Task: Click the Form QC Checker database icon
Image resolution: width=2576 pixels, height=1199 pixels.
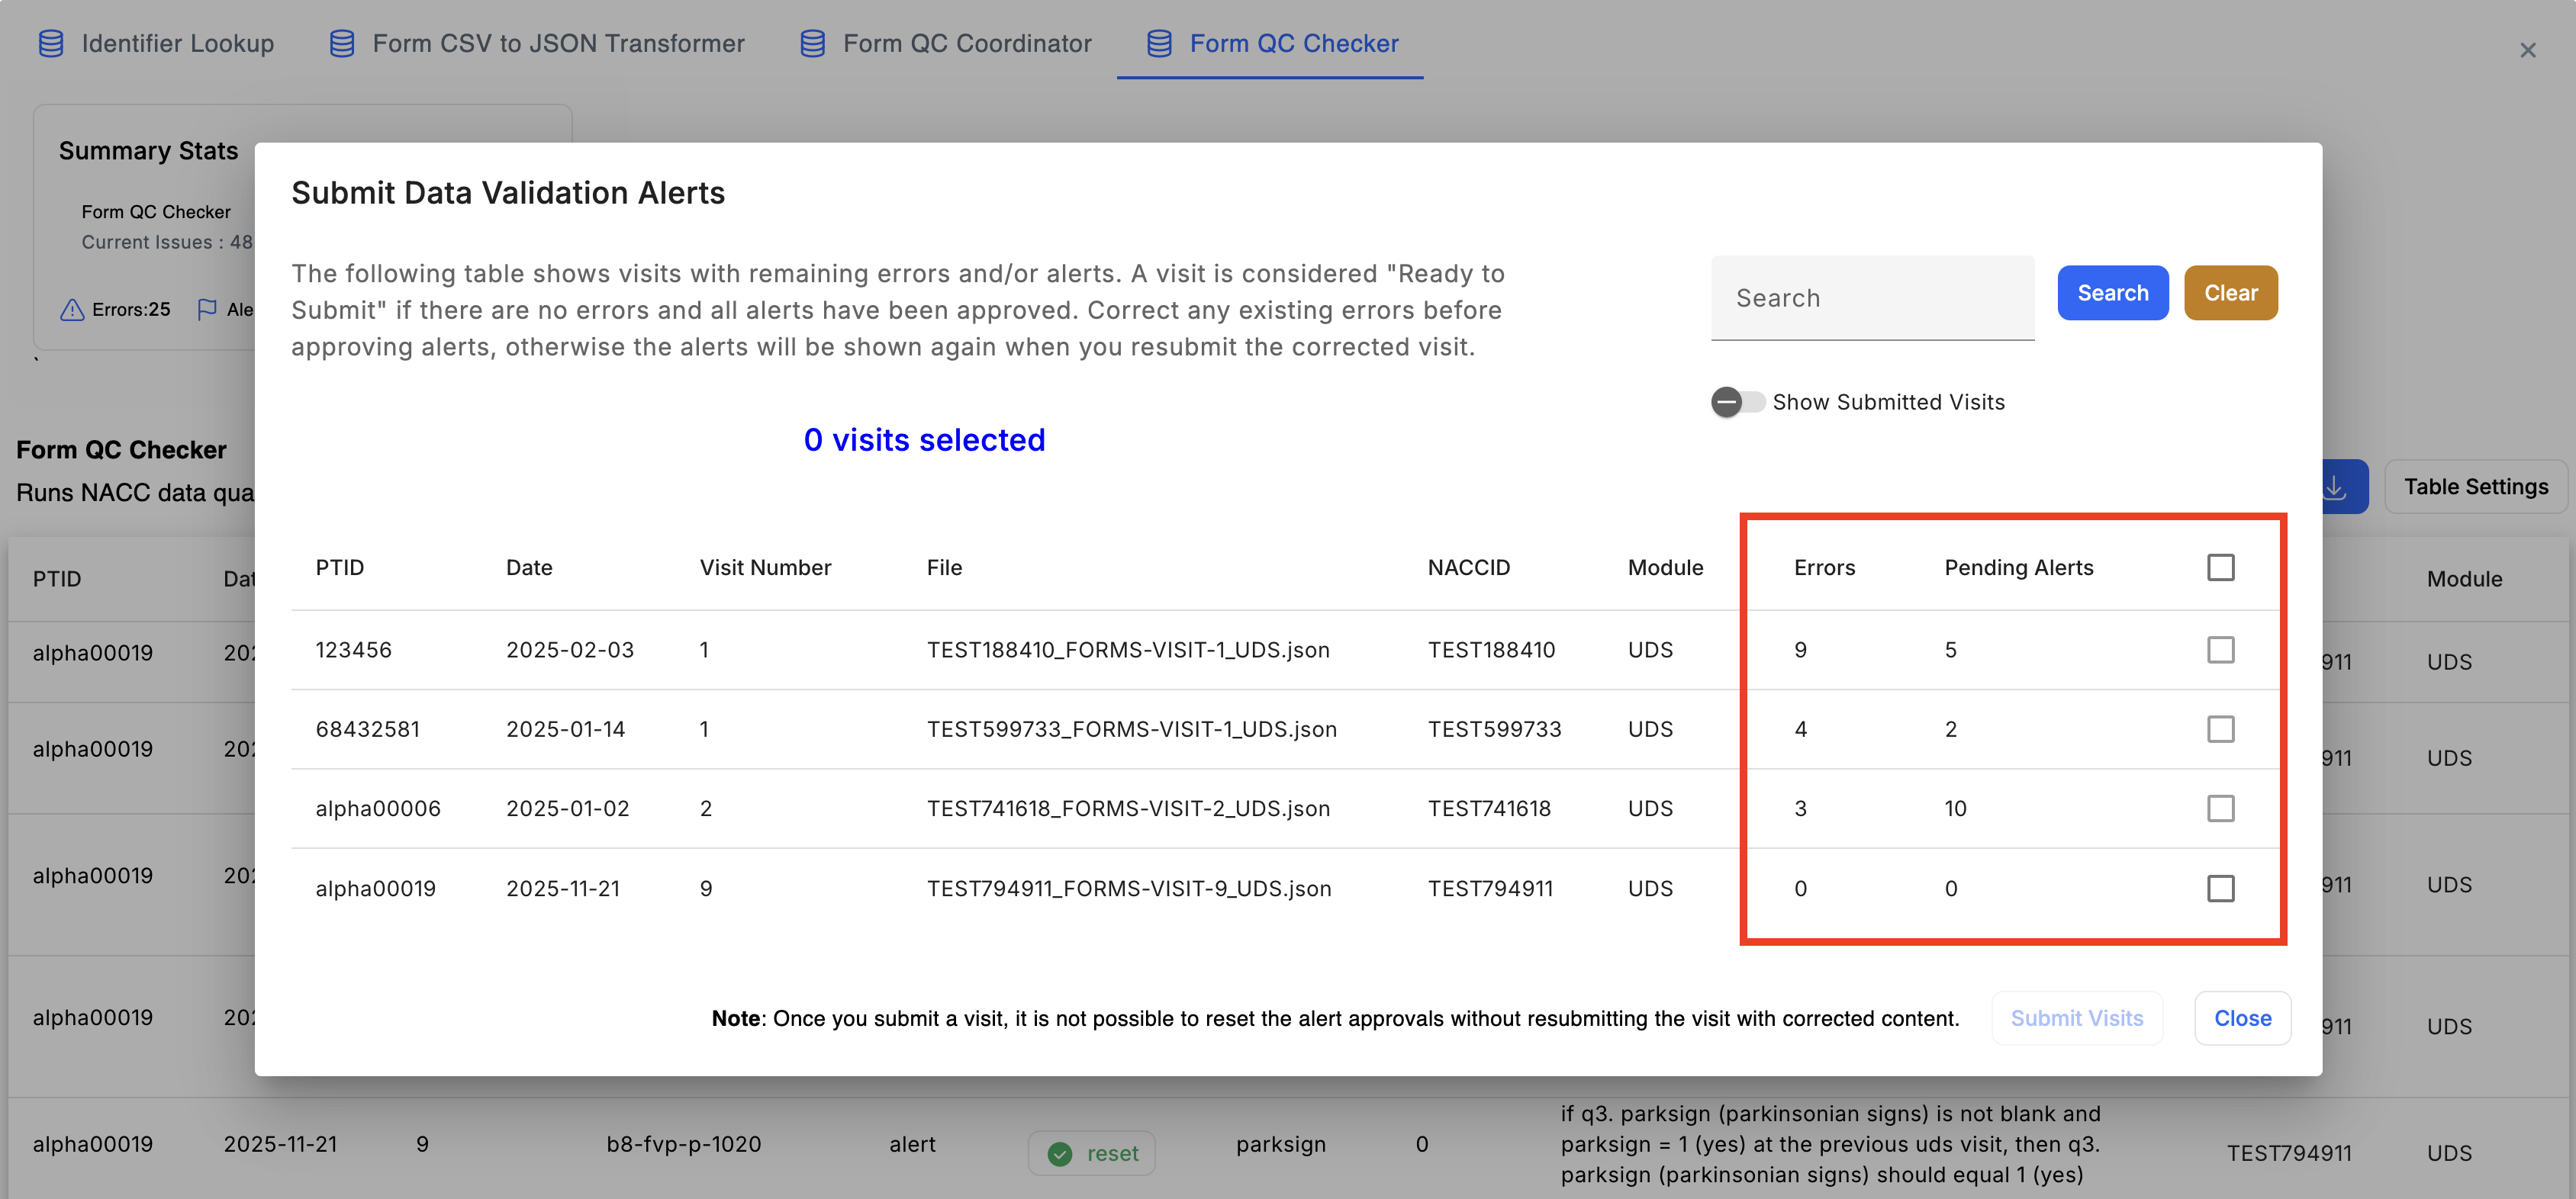Action: (1159, 43)
